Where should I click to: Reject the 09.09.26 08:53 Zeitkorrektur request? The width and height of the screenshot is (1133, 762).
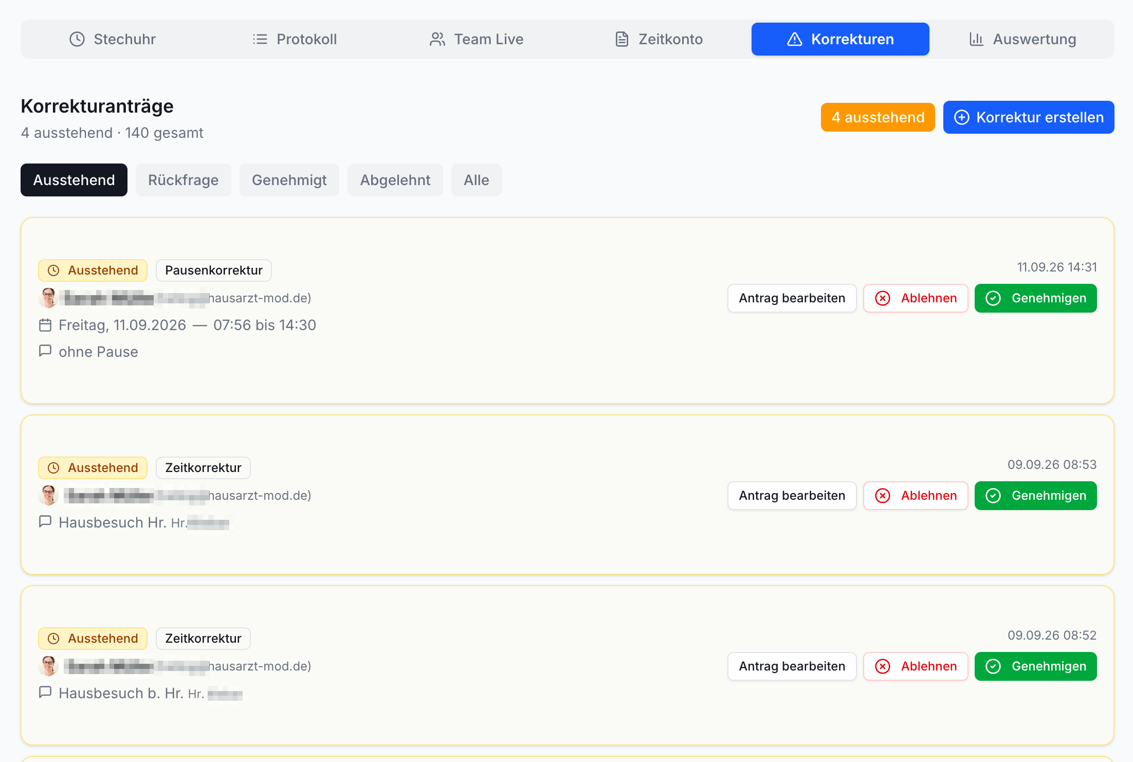916,496
